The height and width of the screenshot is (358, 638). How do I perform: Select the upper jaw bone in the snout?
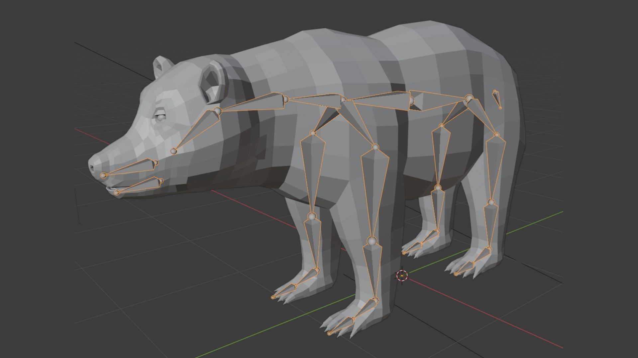(130, 168)
